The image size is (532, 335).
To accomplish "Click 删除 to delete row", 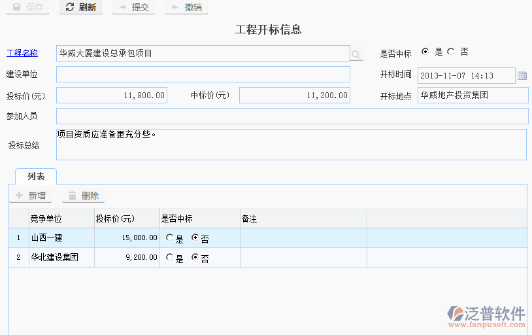I will (x=83, y=196).
